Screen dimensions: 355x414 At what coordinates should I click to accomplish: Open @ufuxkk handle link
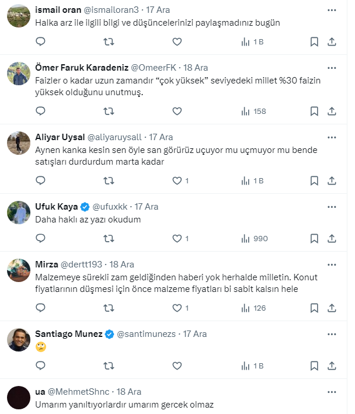(x=111, y=207)
